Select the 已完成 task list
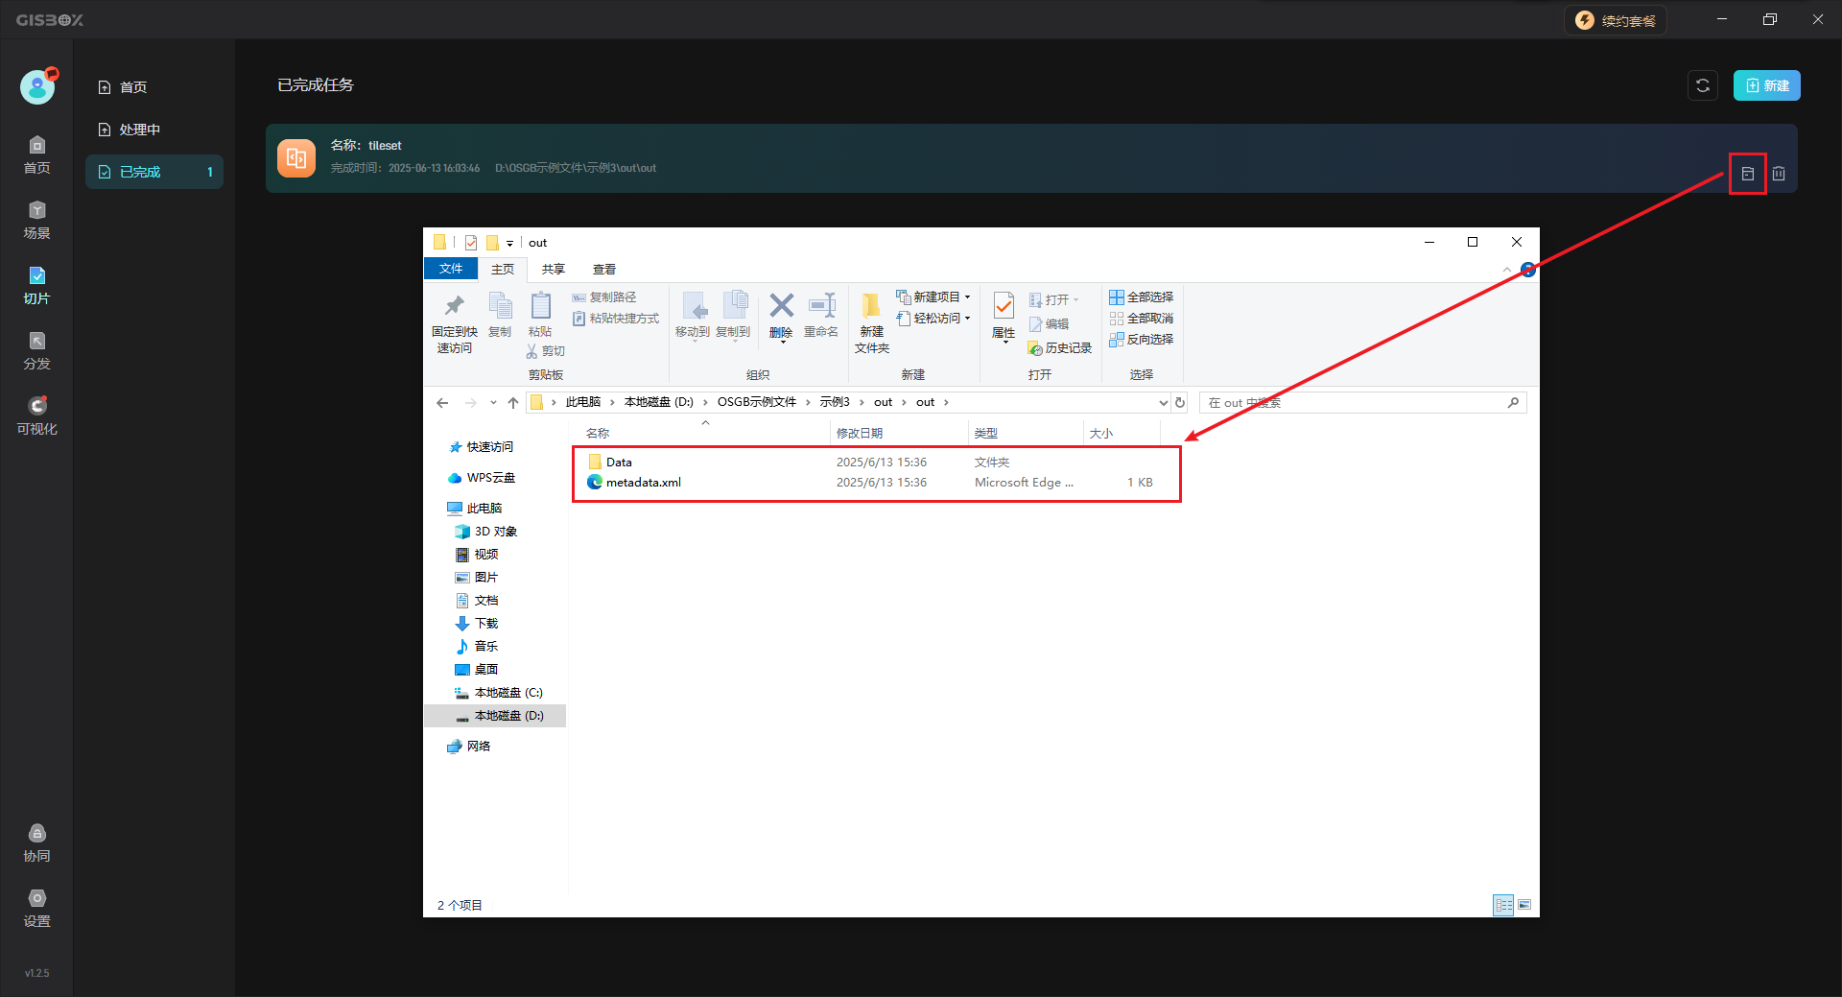Image resolution: width=1842 pixels, height=997 pixels. [x=153, y=172]
